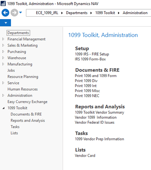Collapse the 1099 Toolkit node
The width and height of the screenshot is (151, 170).
pyautogui.click(x=4, y=108)
